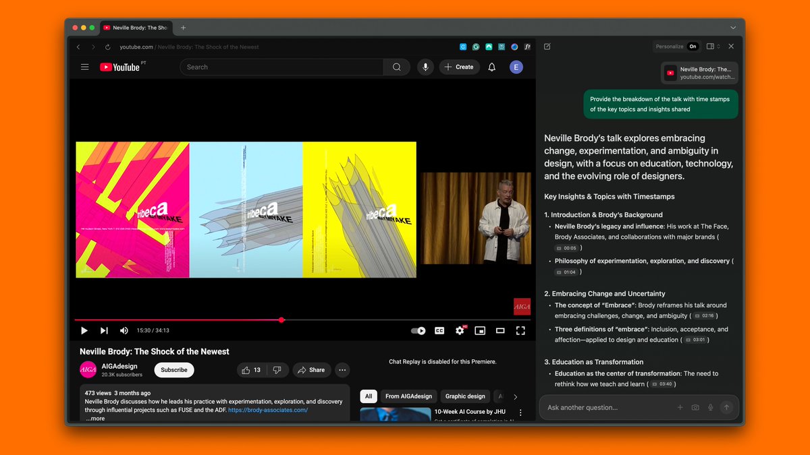Click the search magnifier button
The image size is (810, 455).
[396, 67]
